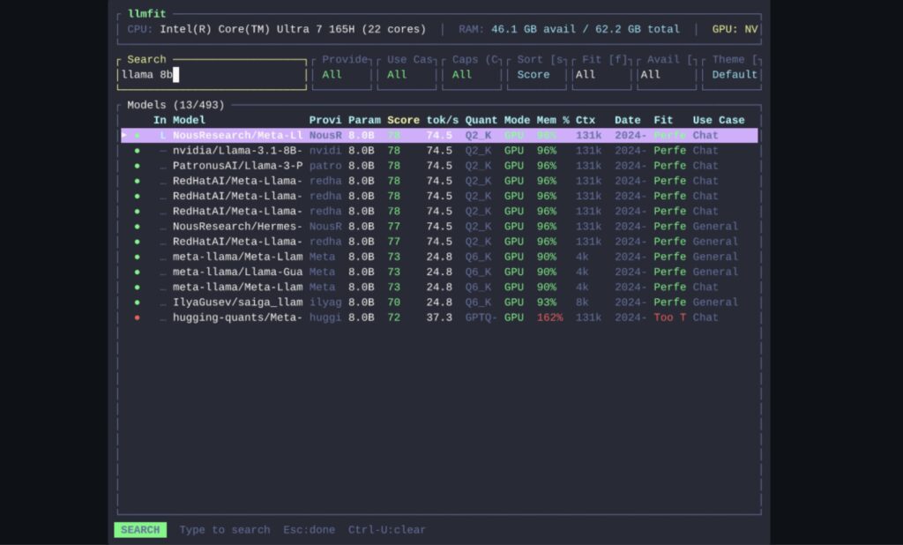
Task: Open the Fit filter box
Action: (601, 75)
